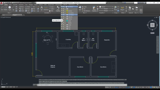
Task: Toggle the Parede layer lightbulb
Action: point(62,25)
